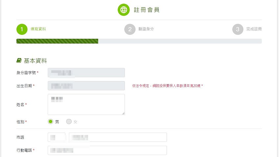Focus the 身分證字號 input field
279x157 pixels.
click(86, 73)
